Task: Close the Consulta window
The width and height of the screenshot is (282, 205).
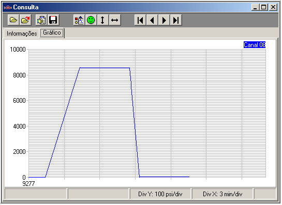Action: (273, 7)
